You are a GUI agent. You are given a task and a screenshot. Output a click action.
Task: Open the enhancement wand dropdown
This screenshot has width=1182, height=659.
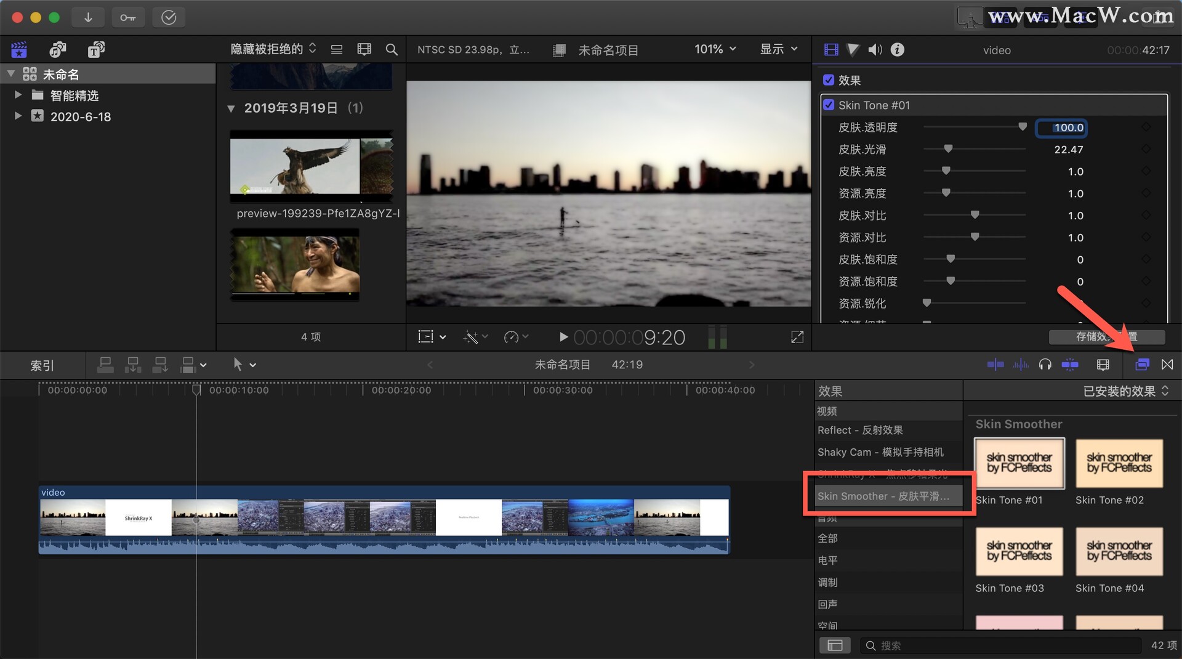point(476,337)
